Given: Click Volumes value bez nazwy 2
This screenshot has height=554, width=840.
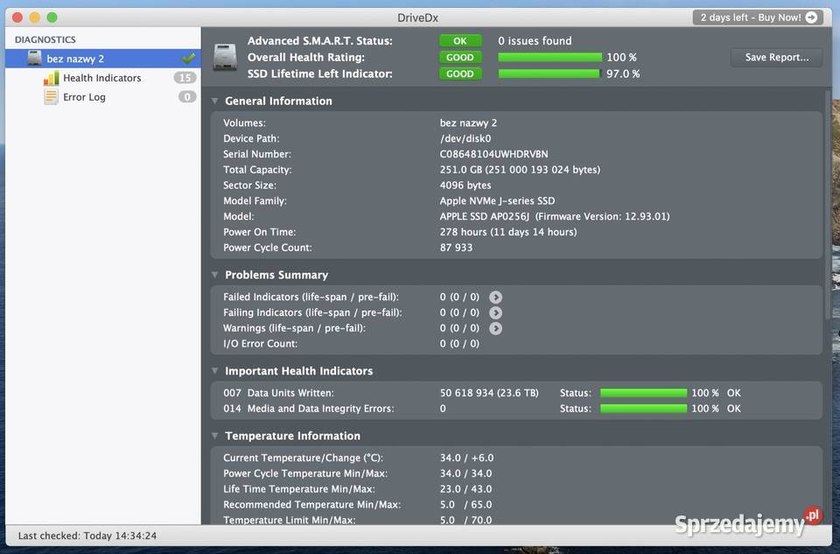Looking at the screenshot, I should coord(468,123).
